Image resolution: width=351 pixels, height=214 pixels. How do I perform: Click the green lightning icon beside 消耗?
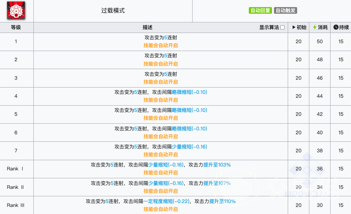pyautogui.click(x=314, y=27)
